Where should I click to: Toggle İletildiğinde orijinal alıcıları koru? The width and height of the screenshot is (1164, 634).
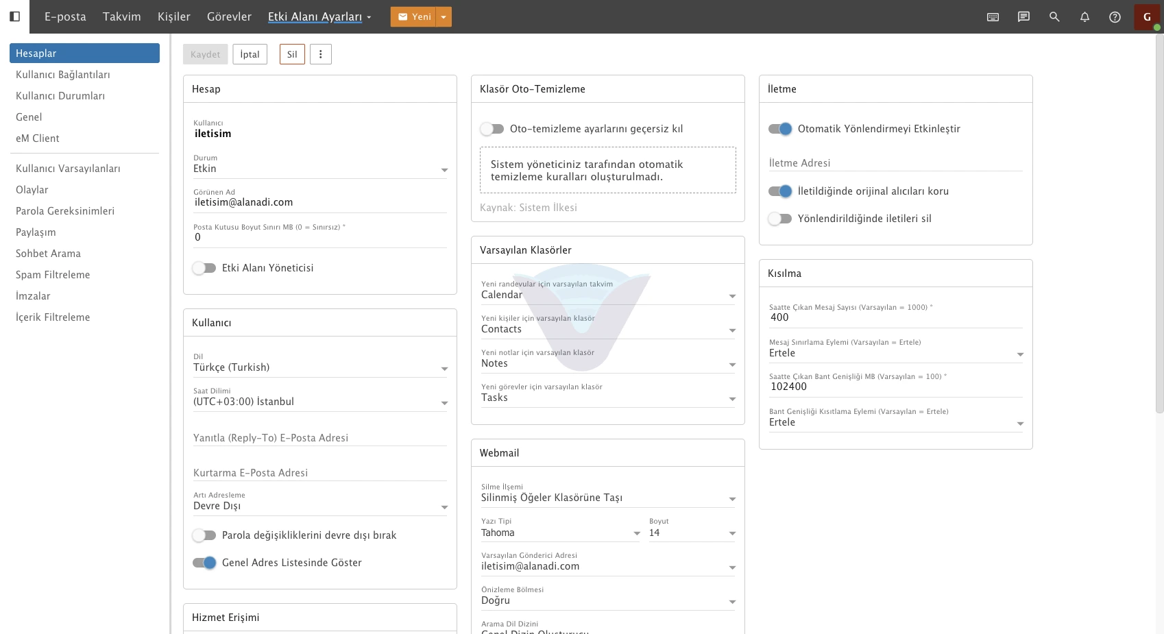[780, 191]
